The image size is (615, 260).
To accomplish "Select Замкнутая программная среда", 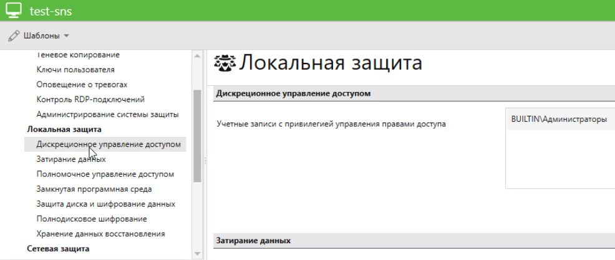I will 94,189.
